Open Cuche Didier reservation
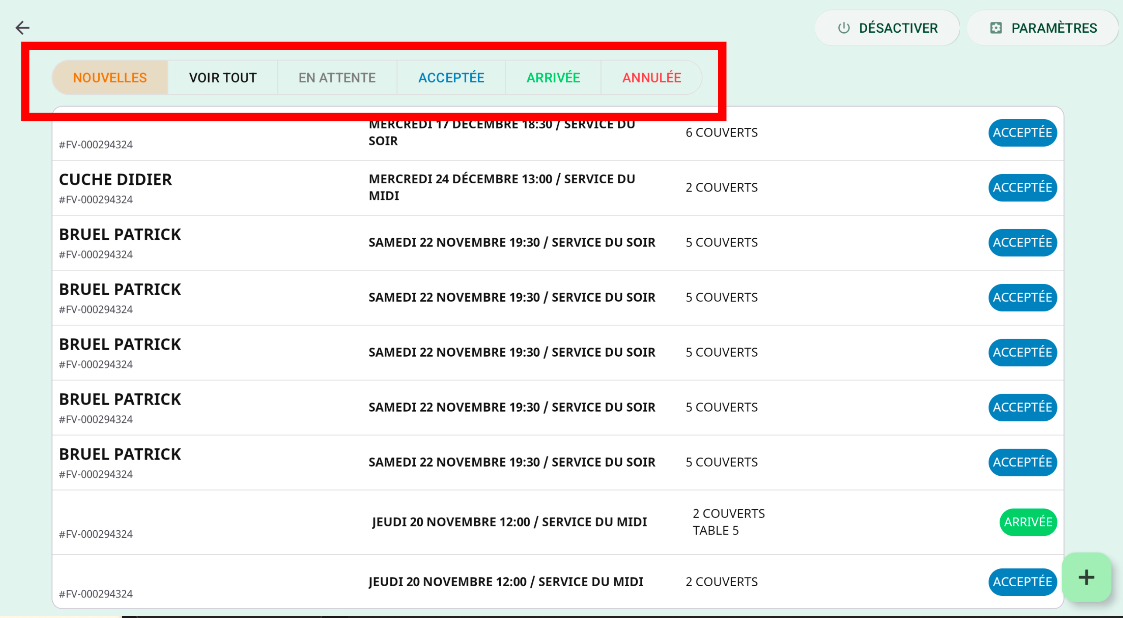 tap(116, 180)
